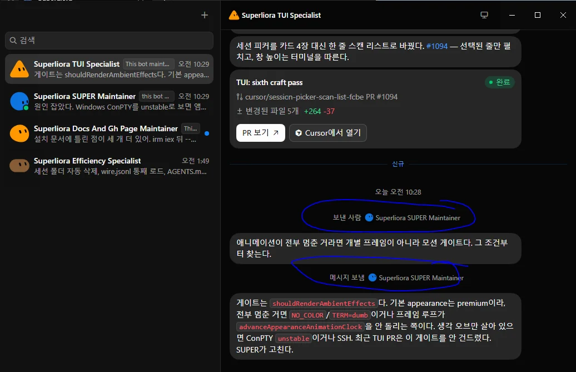This screenshot has height=372, width=576.
Task: Click blue avatar of SUPER Maintainer row
Action: (x=19, y=101)
